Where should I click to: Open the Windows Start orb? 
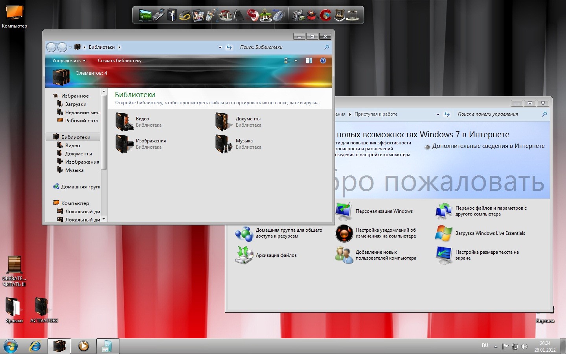tap(11, 346)
